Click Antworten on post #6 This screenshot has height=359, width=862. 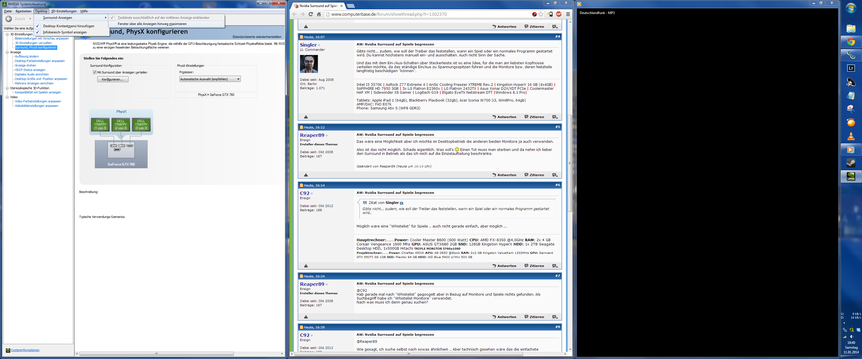click(x=504, y=266)
